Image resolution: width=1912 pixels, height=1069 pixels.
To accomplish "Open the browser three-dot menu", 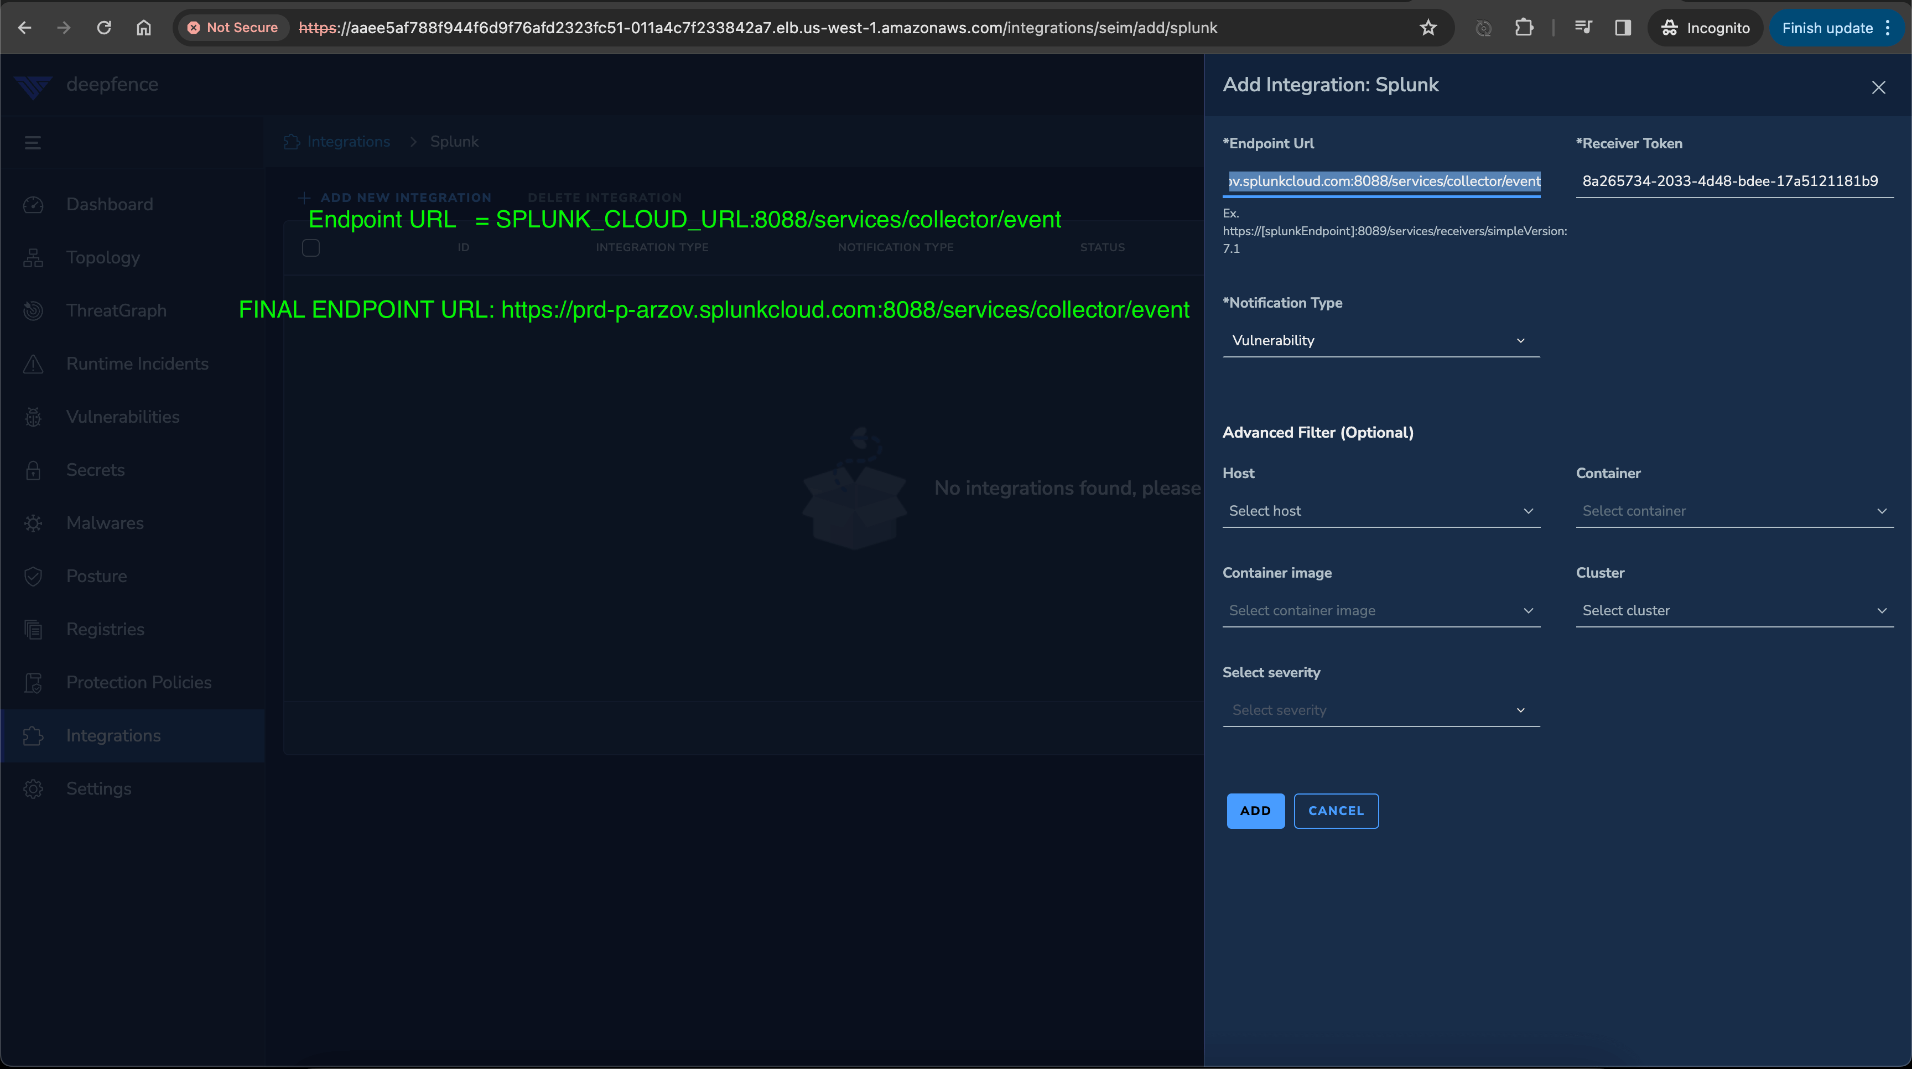I will click(1888, 28).
